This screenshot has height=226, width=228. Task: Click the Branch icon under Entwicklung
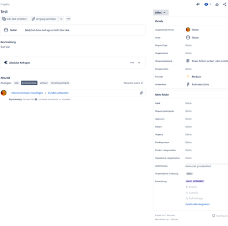187,187
